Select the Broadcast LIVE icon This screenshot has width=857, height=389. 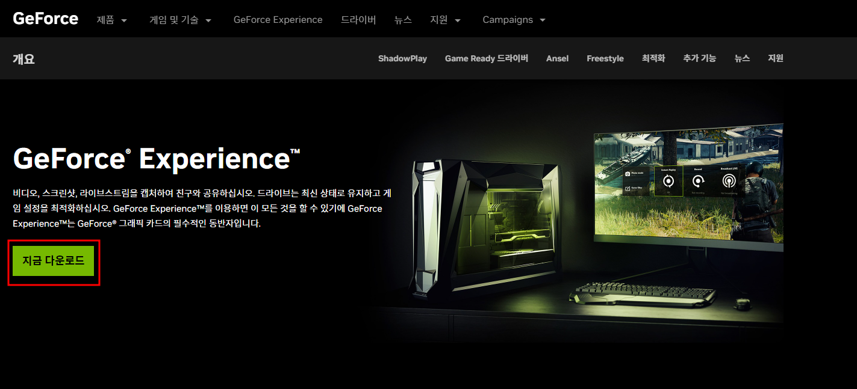(729, 181)
